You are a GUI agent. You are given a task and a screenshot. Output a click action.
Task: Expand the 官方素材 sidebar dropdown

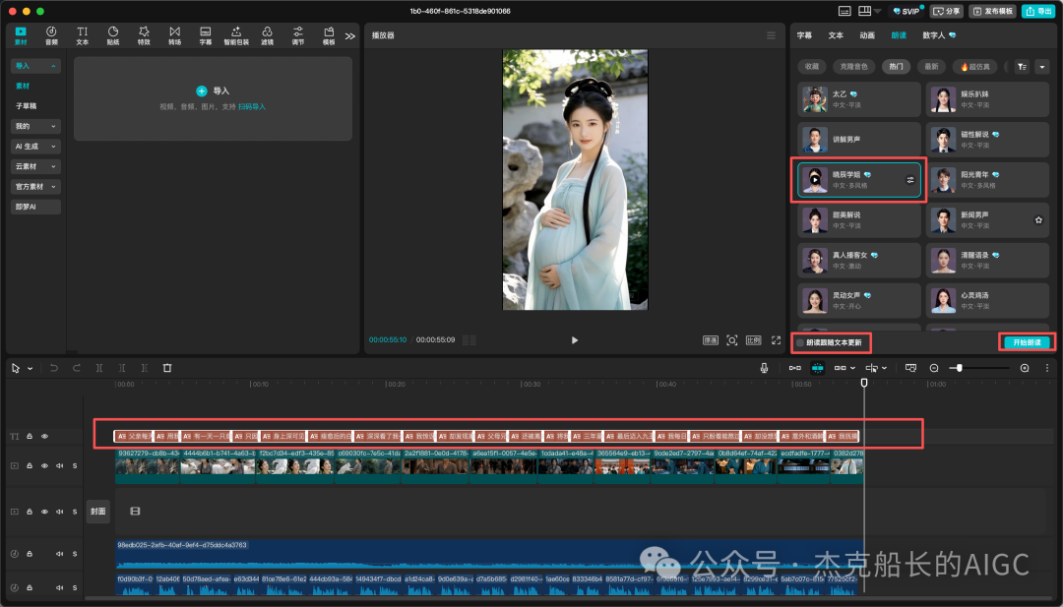click(53, 186)
